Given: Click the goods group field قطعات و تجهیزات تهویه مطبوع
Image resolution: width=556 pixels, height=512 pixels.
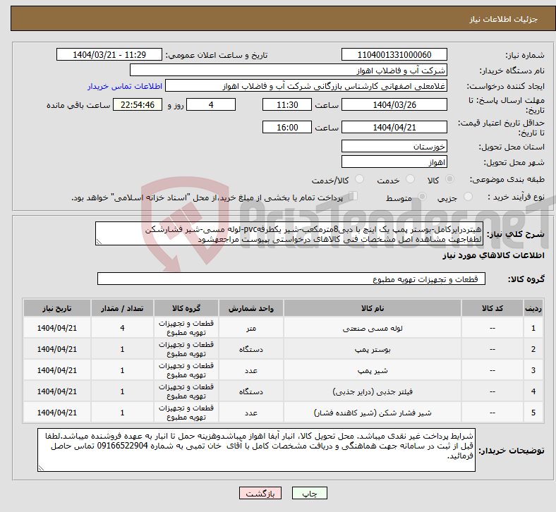Looking at the screenshot, I should pos(291,279).
